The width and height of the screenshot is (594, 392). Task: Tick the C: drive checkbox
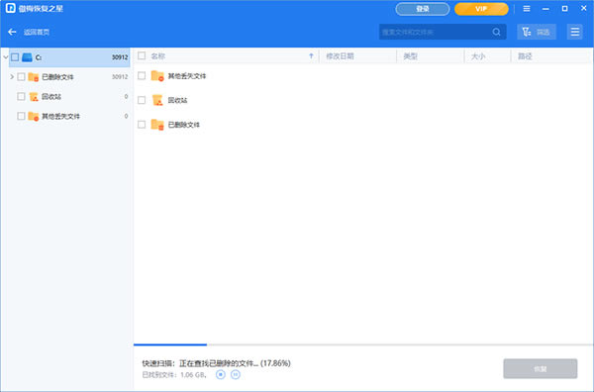[15, 57]
